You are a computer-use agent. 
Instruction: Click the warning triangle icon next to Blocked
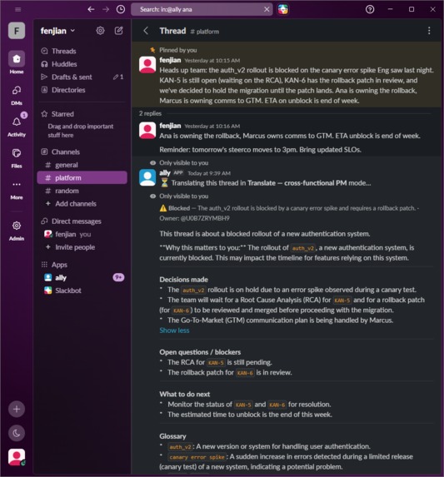pos(163,208)
